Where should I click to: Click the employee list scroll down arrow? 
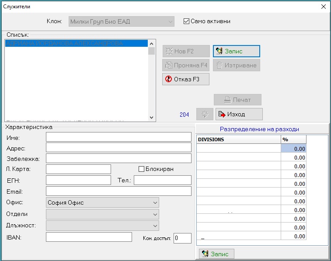click(x=151, y=117)
